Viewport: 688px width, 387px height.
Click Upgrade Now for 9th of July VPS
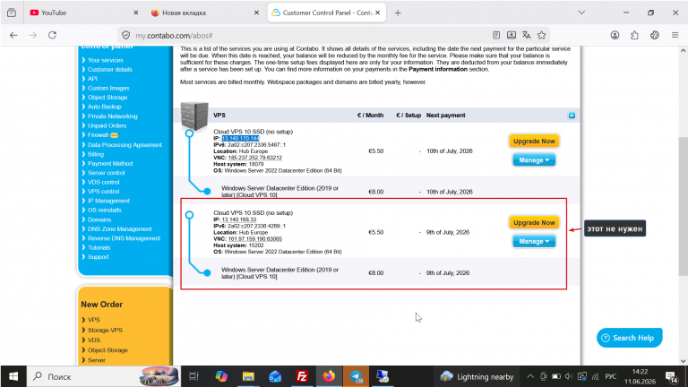[534, 222]
